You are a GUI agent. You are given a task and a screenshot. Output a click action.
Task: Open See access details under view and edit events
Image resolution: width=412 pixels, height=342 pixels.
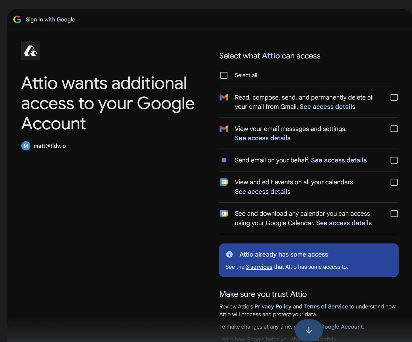(262, 192)
